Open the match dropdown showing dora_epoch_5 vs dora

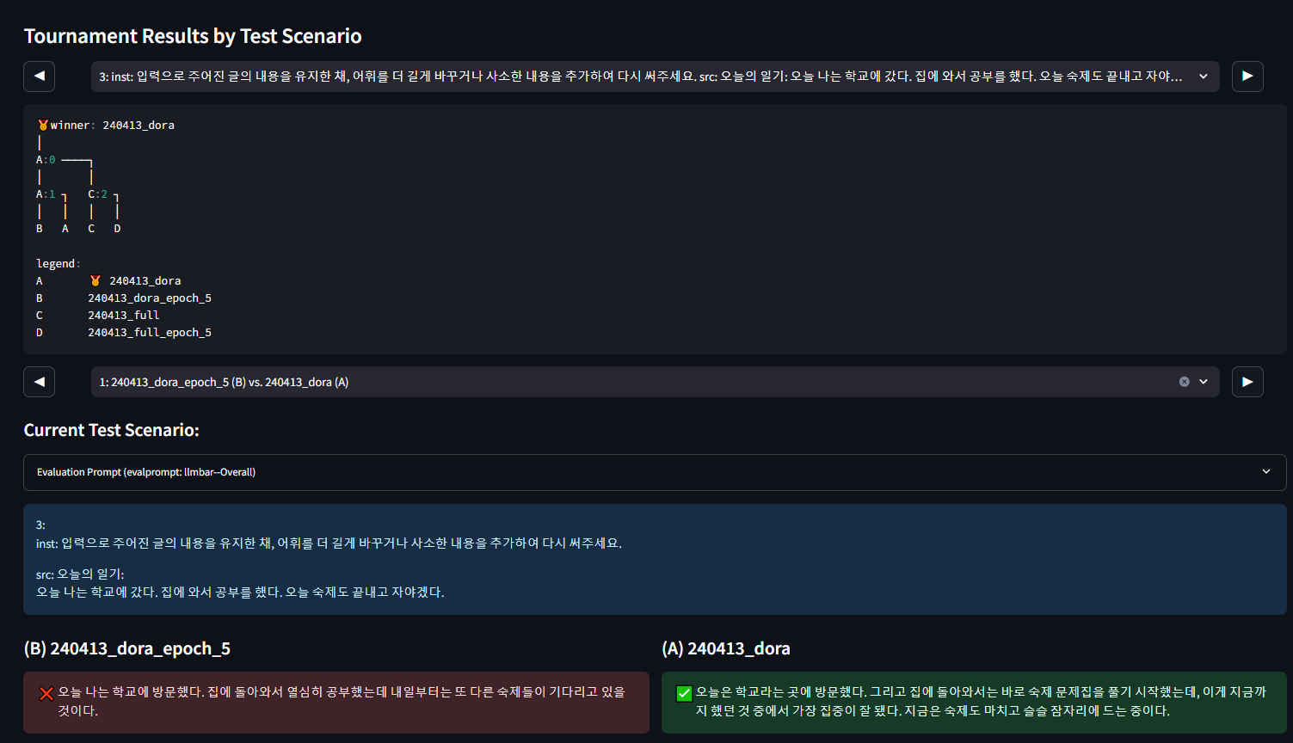[637, 382]
